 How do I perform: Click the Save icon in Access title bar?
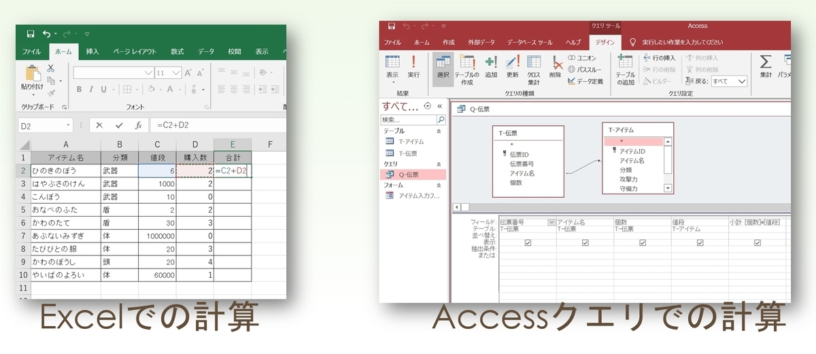(x=392, y=26)
